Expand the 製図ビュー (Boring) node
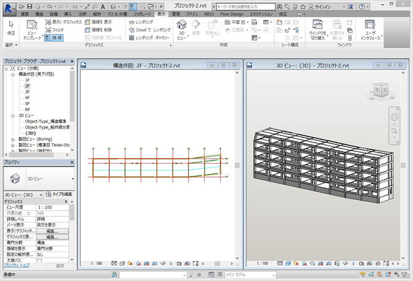 pyautogui.click(x=13, y=139)
